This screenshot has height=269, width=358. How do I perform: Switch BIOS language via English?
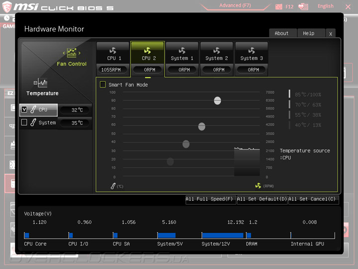(325, 6)
